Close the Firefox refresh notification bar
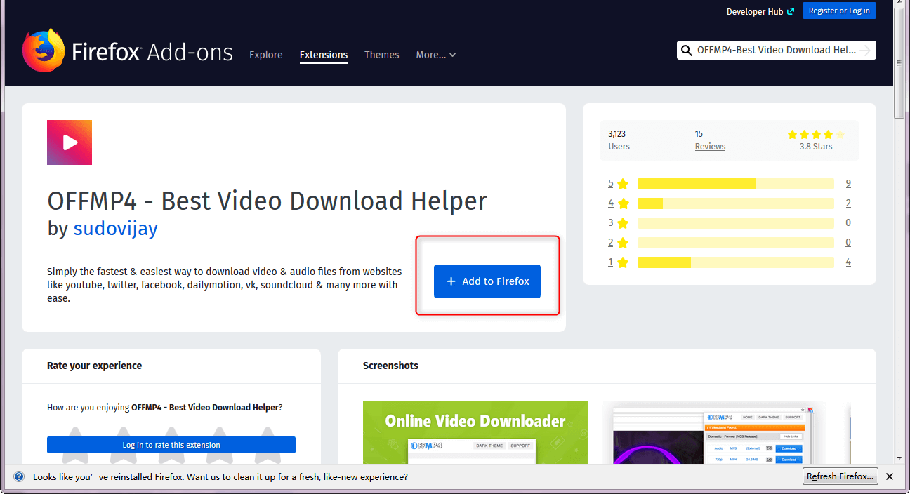 [x=889, y=476]
